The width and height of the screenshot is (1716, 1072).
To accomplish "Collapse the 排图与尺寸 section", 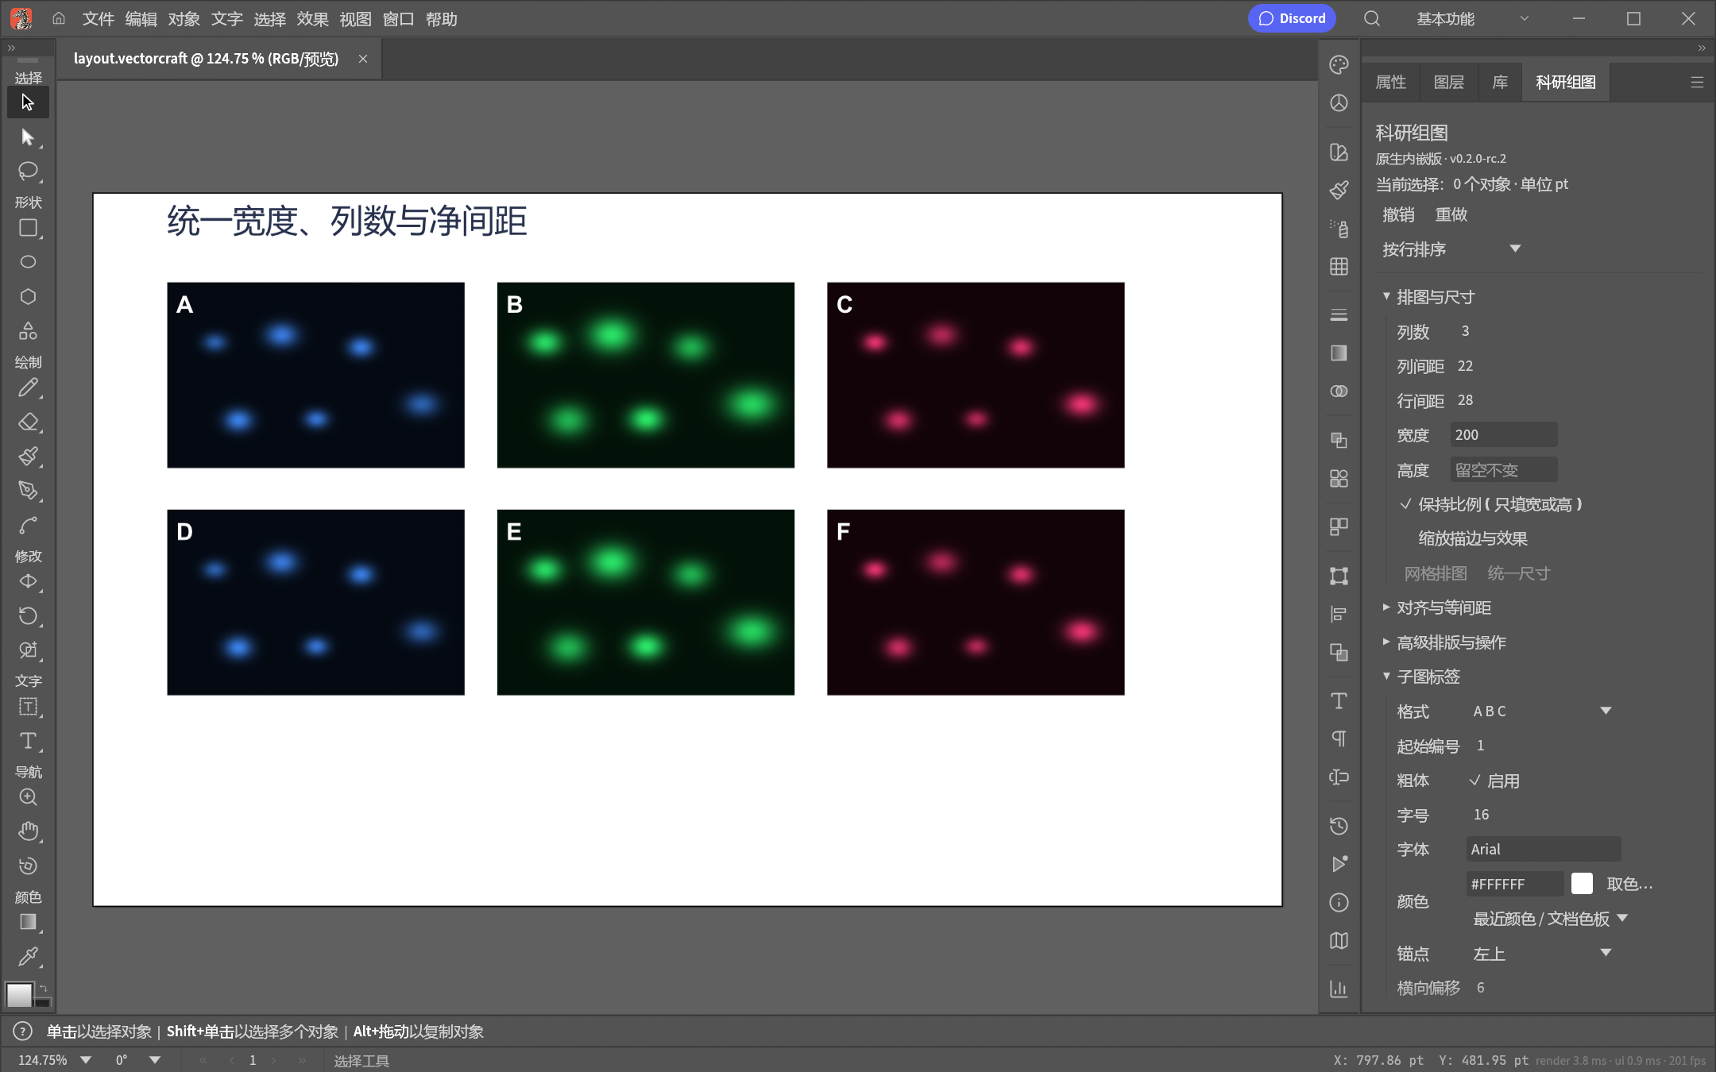I will point(1428,297).
